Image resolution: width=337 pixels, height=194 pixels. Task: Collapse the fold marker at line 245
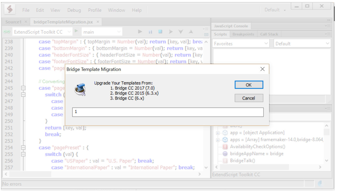(x=23, y=88)
